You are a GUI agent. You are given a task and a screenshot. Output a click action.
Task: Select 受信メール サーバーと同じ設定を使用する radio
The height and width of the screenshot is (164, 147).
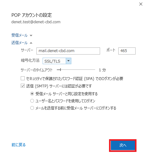32,94
